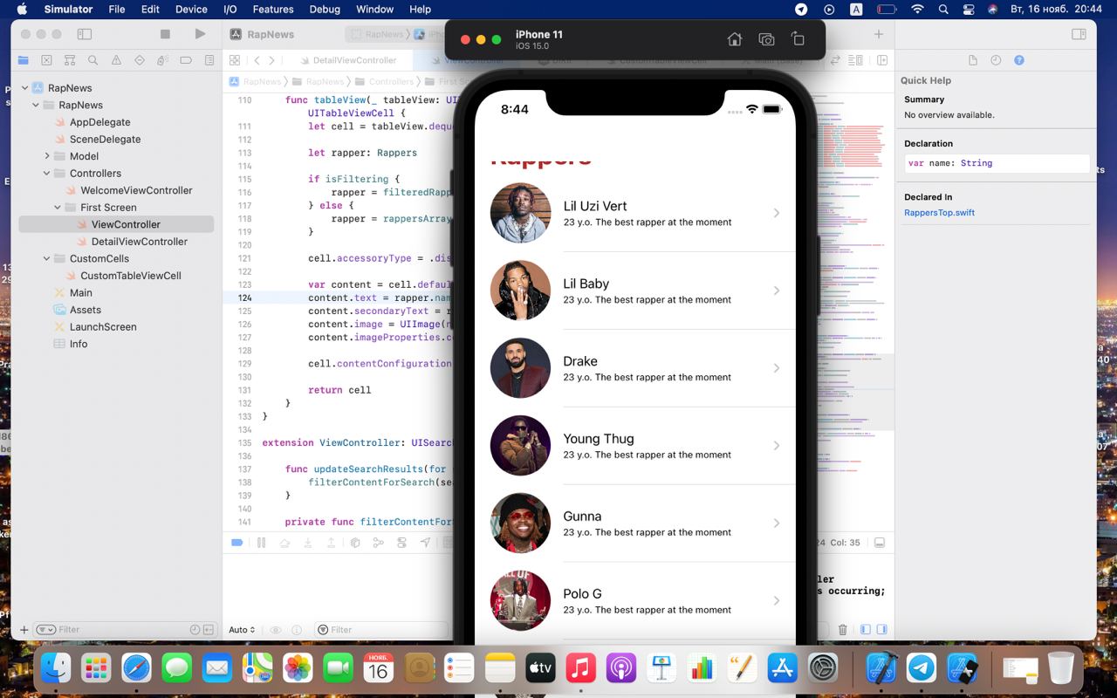
Task: Toggle breakpoints activation in debug bar
Action: pyautogui.click(x=236, y=543)
